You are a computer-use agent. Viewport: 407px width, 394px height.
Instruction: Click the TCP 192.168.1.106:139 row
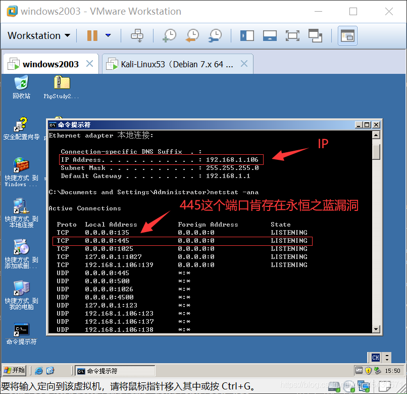[182, 265]
